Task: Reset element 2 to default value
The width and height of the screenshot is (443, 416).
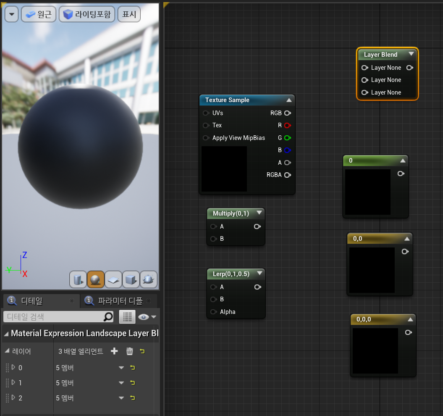Action: [x=133, y=398]
